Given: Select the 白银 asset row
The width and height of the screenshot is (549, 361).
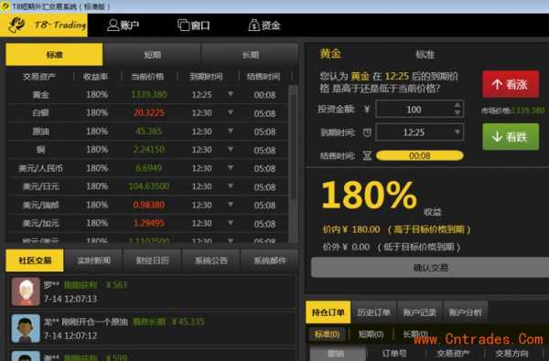Looking at the screenshot, I should click(147, 113).
